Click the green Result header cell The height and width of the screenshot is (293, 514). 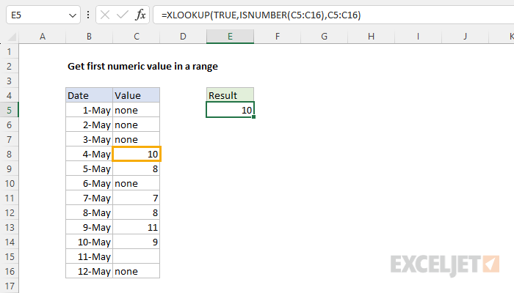tap(230, 95)
